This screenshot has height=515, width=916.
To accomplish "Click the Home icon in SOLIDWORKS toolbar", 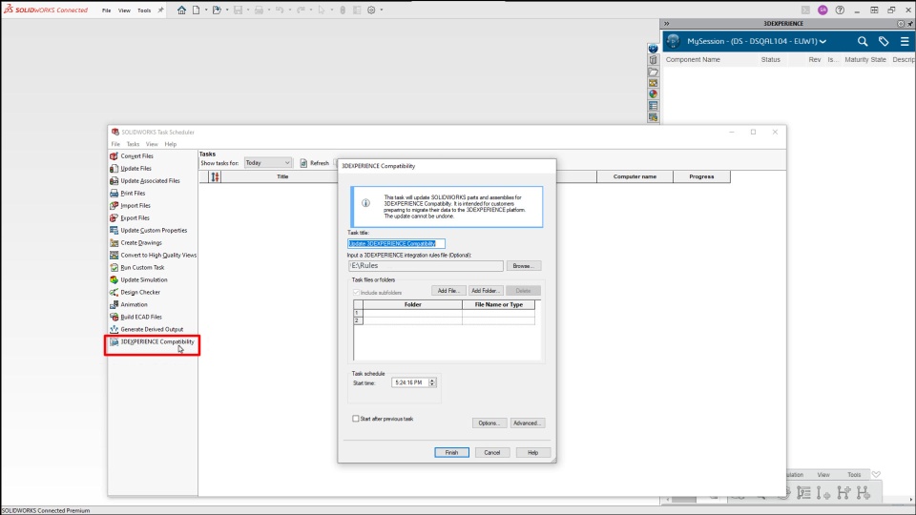I will (181, 10).
